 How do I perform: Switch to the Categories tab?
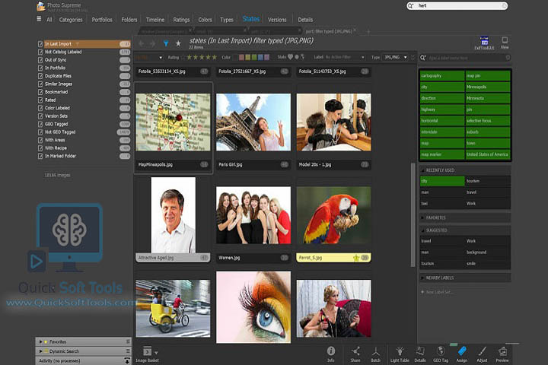click(x=71, y=20)
